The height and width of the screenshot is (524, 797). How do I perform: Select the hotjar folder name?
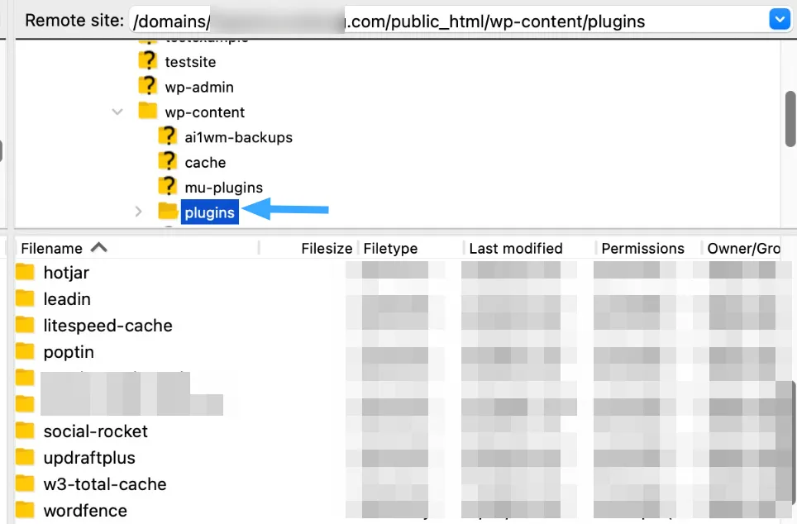click(x=67, y=273)
